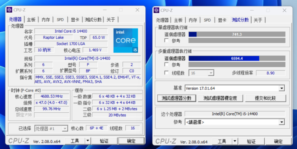This screenshot has width=297, height=149.
Task: Open 显卡 tab in left window
Action: [x=75, y=20]
